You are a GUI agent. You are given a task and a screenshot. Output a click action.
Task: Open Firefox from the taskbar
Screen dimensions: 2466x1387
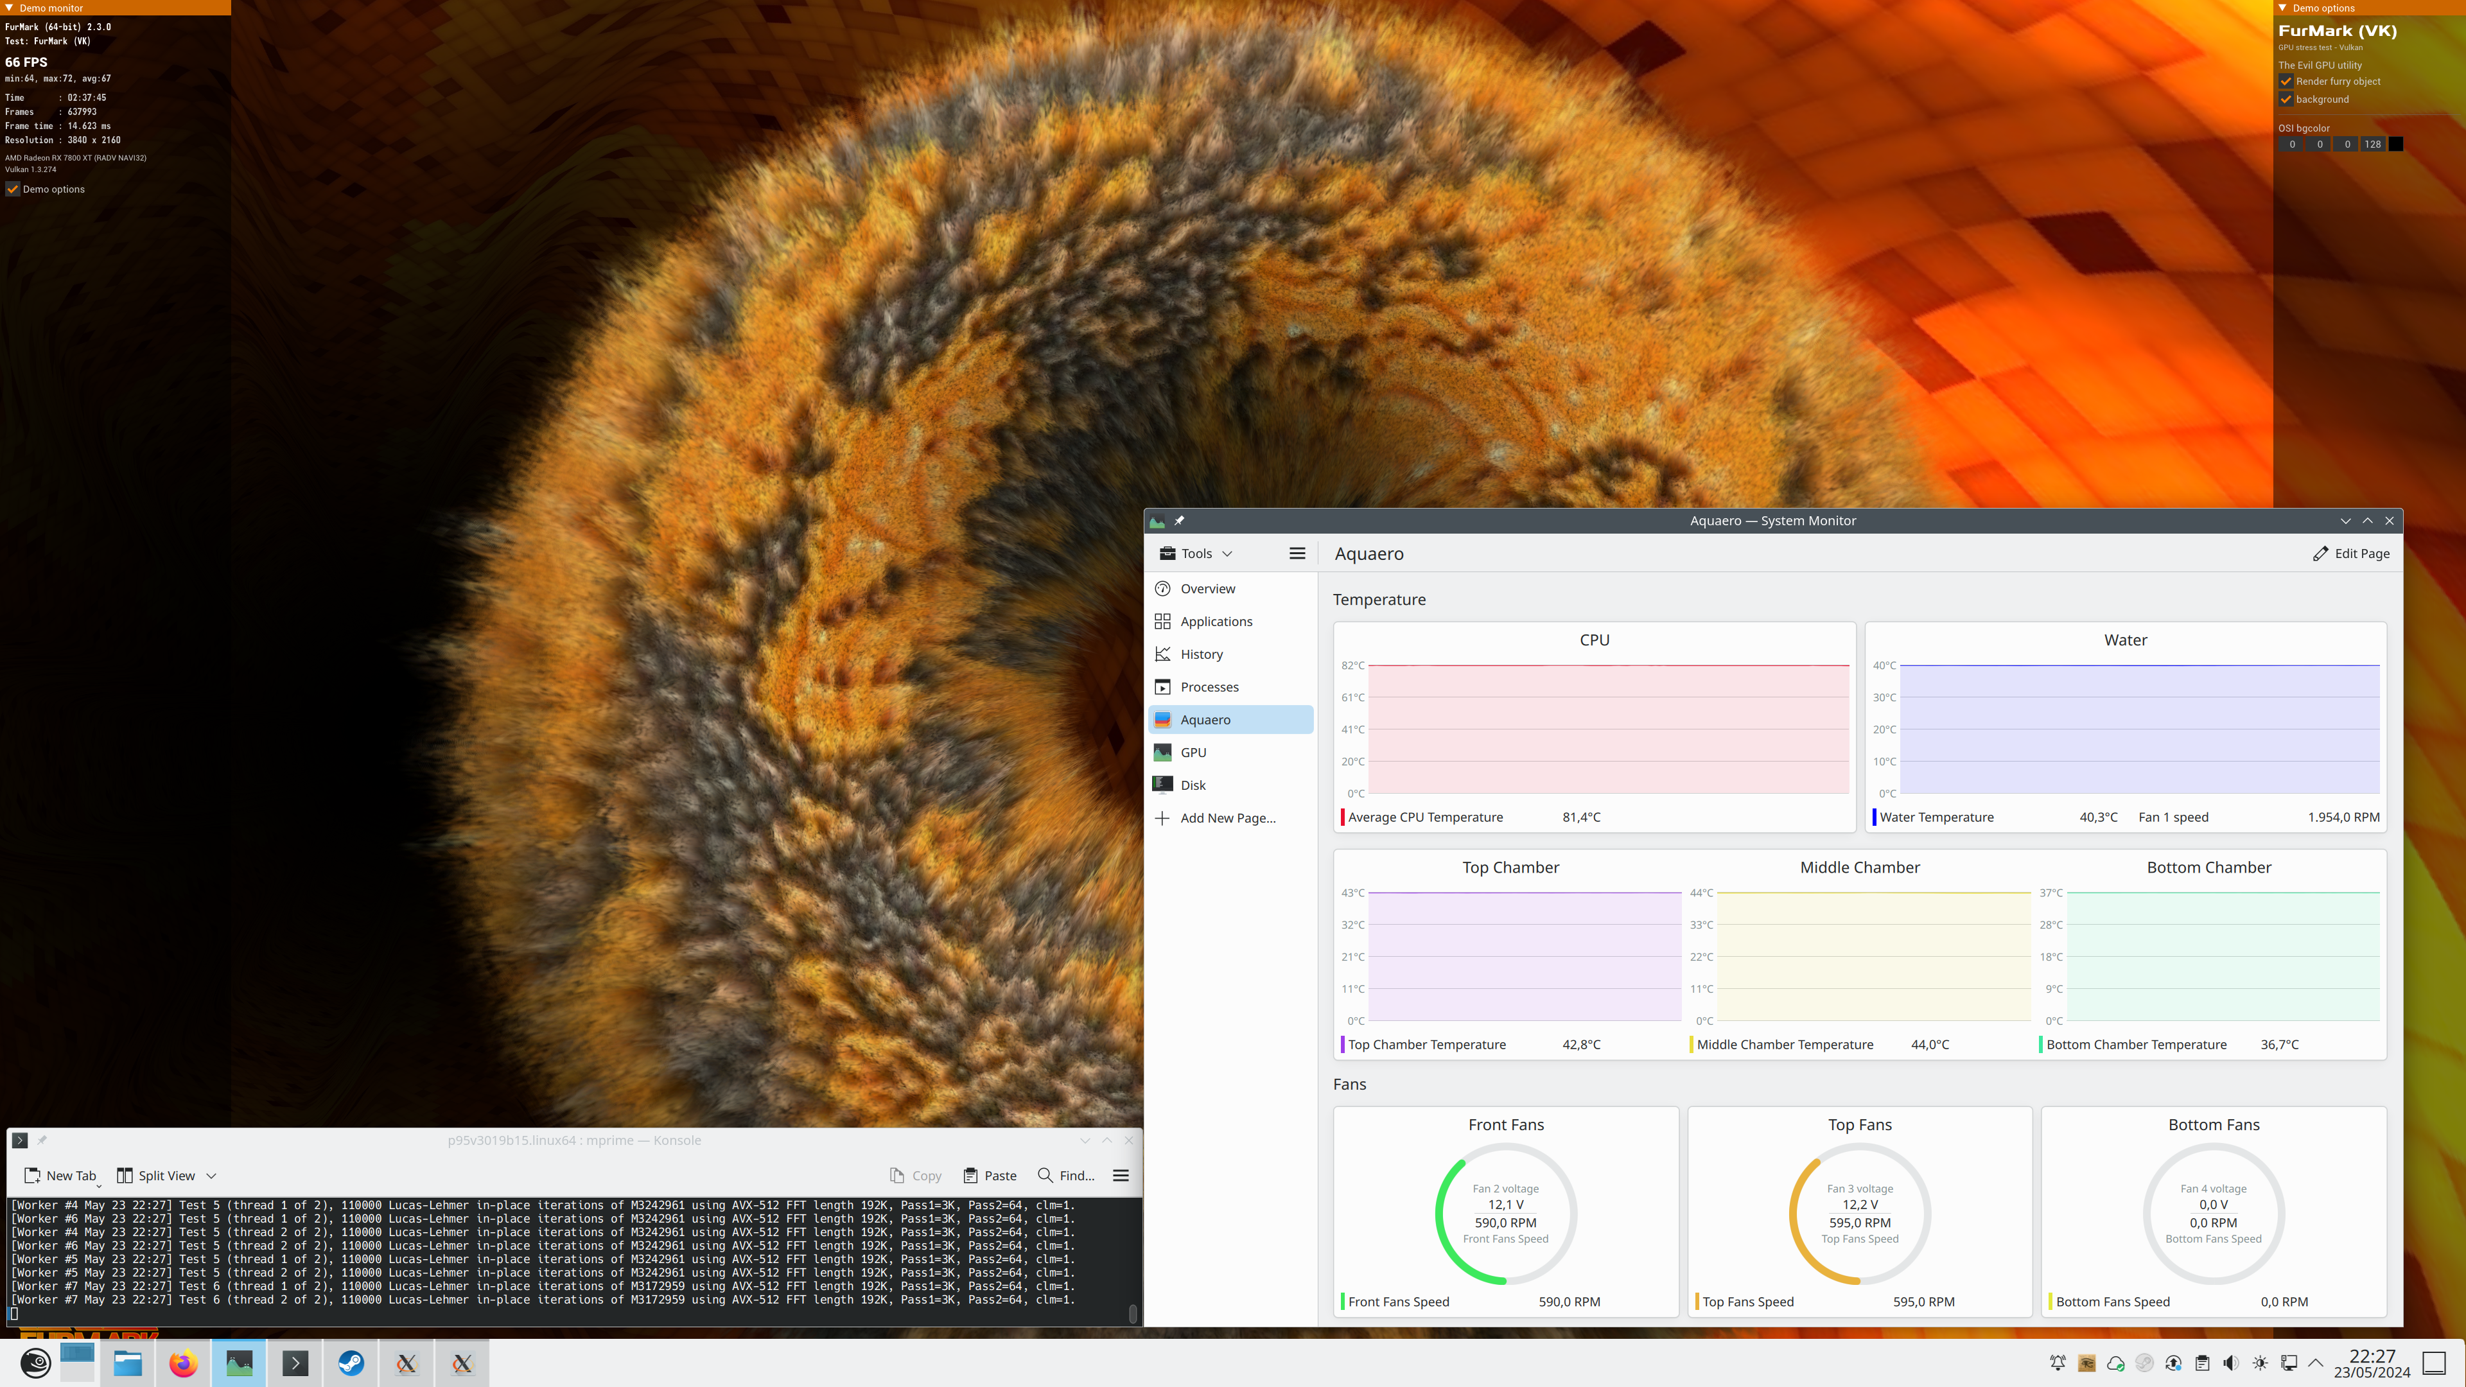click(183, 1363)
